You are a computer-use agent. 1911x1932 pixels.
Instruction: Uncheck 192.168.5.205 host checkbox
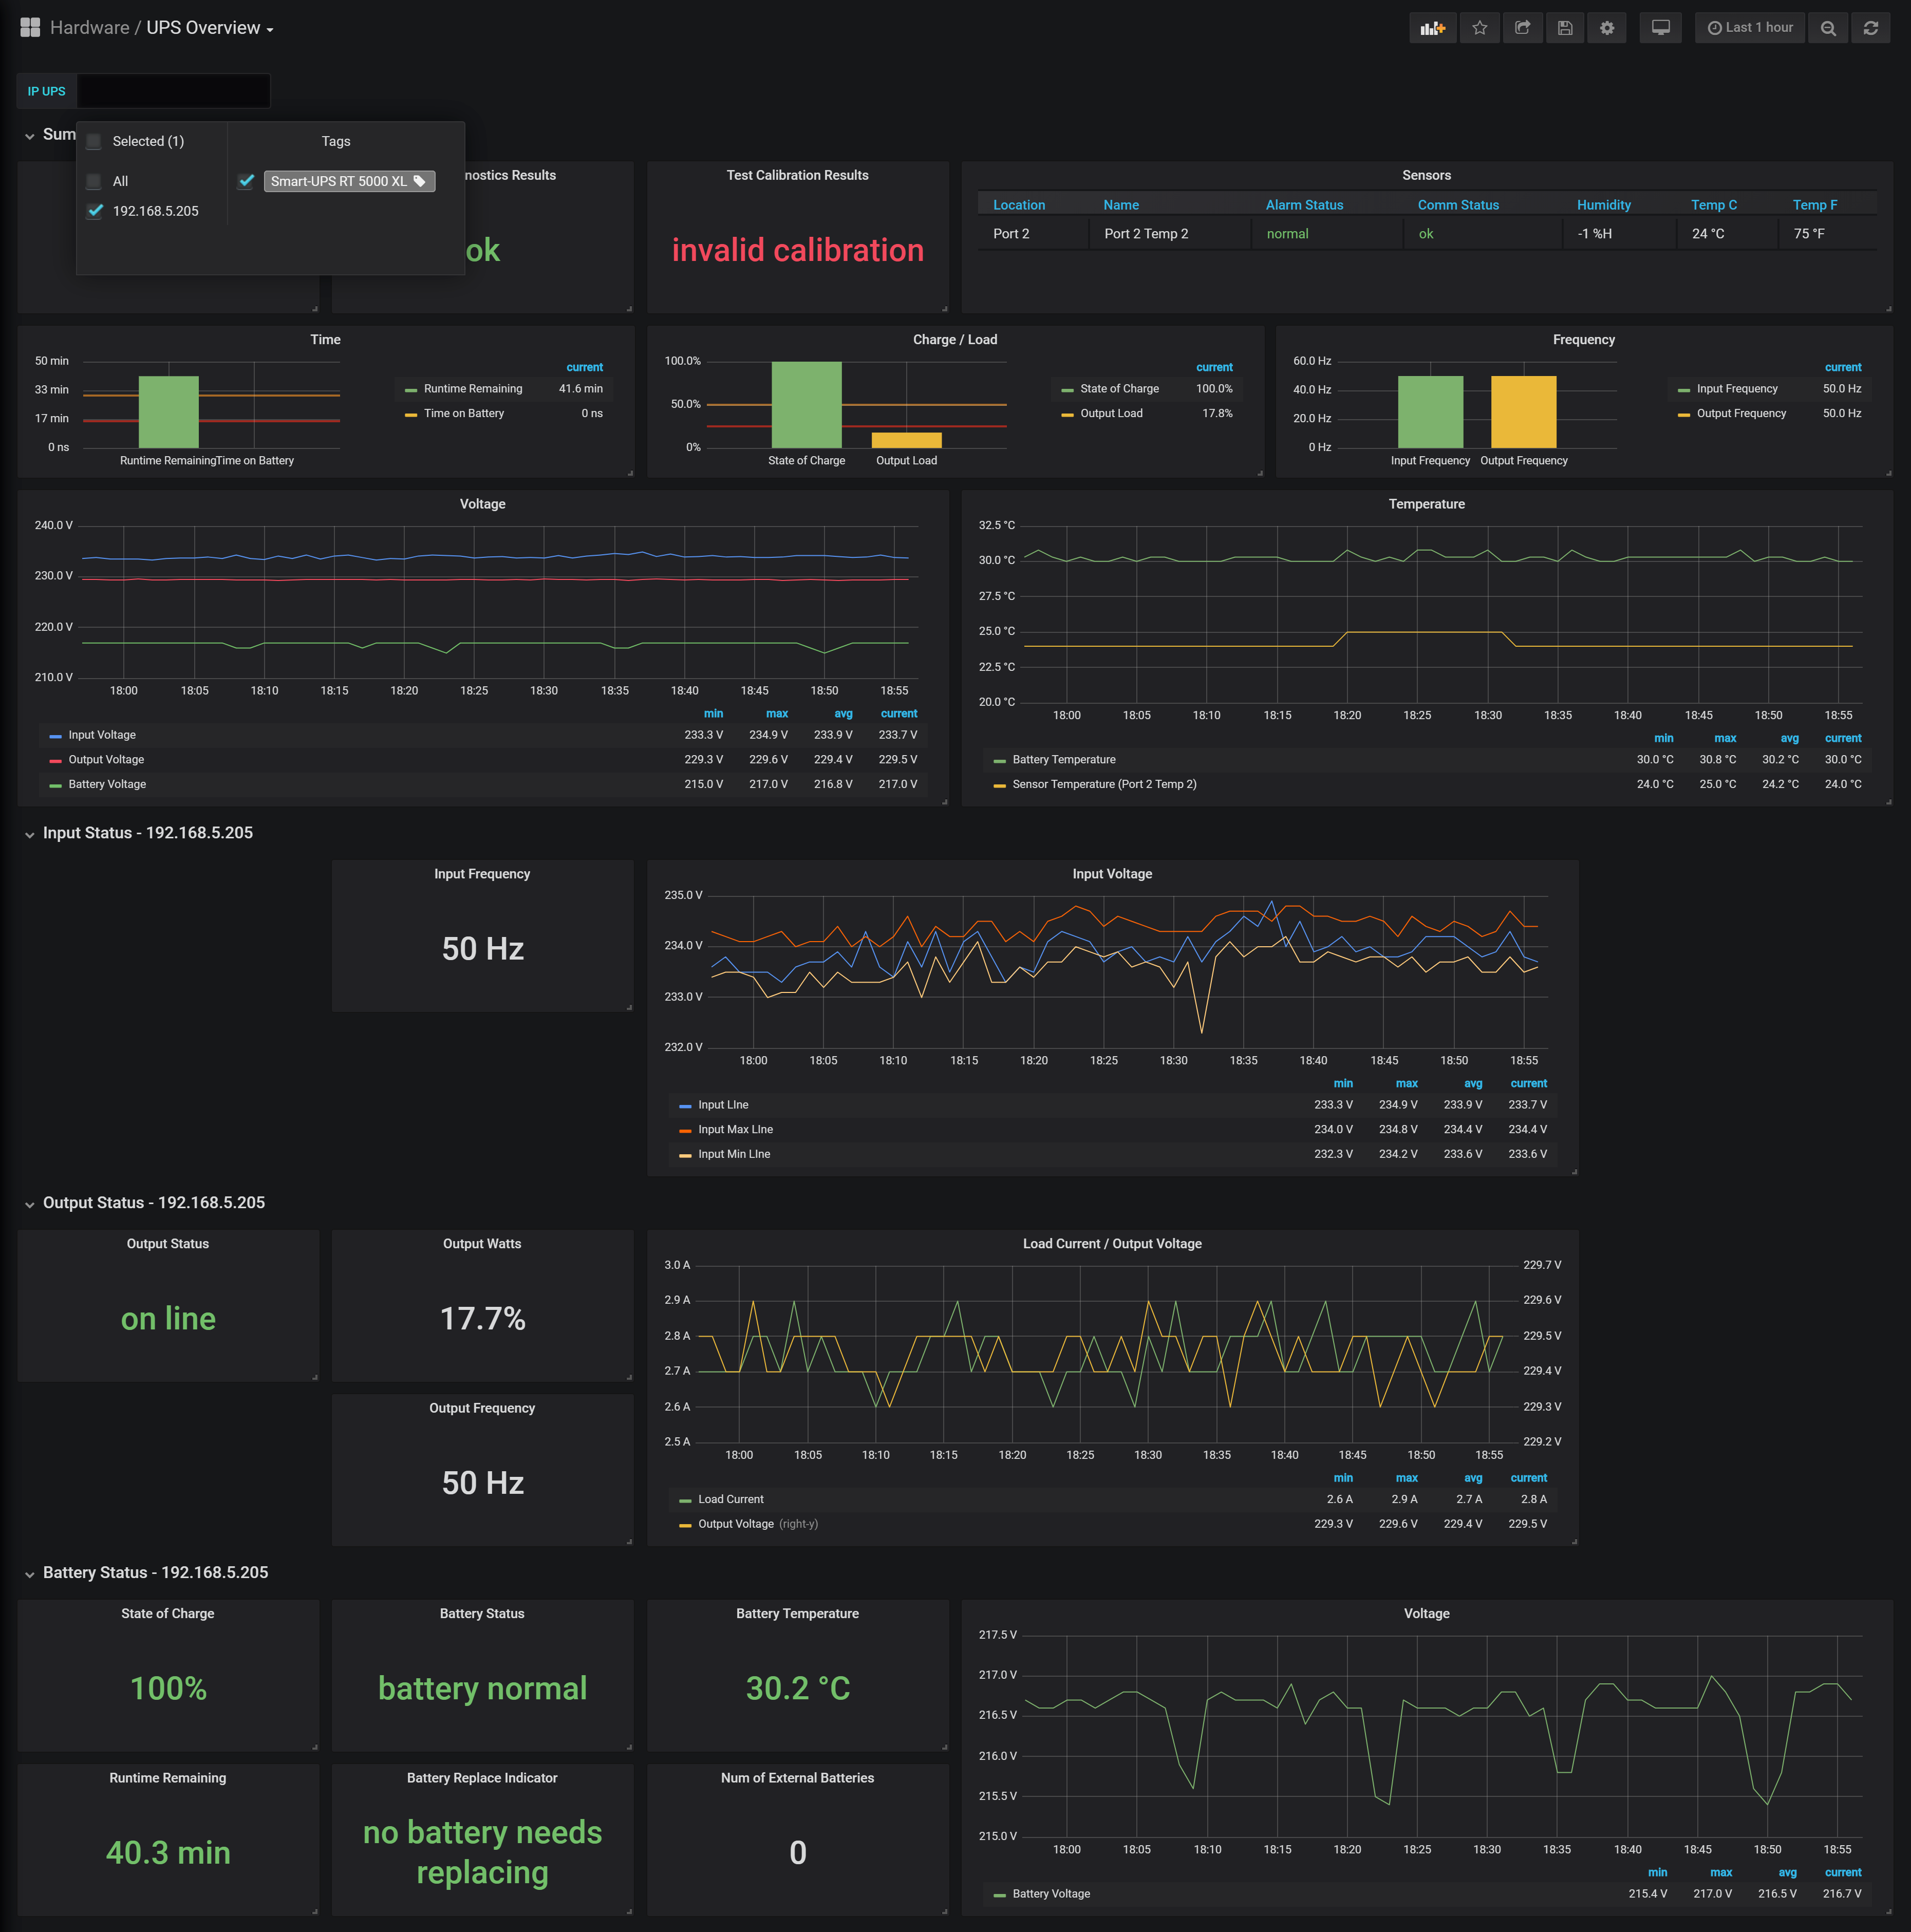pos(94,211)
